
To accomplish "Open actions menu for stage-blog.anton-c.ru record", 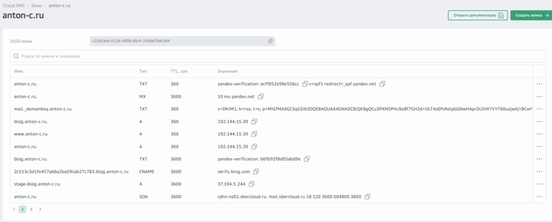I will click(x=539, y=184).
